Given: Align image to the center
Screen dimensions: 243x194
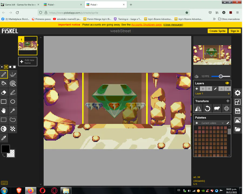Looking at the screenshot, I should click(227, 108).
